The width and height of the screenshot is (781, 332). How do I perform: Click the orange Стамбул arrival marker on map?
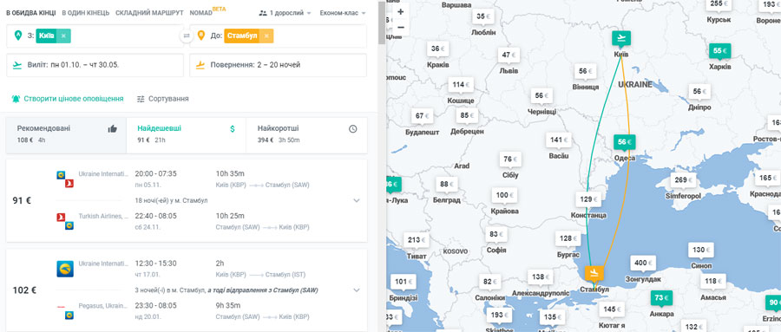(x=594, y=273)
